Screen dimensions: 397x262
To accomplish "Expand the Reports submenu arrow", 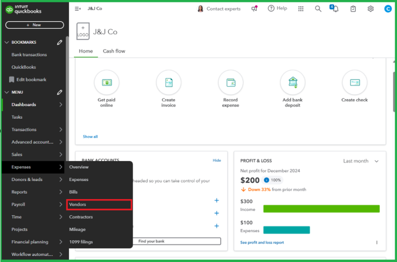I will coord(61,192).
